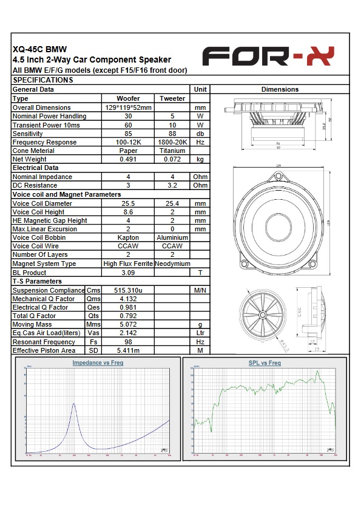Click tweeter Sensitivity value "88"
Viewport: 361px width, 507px height.
(172, 134)
